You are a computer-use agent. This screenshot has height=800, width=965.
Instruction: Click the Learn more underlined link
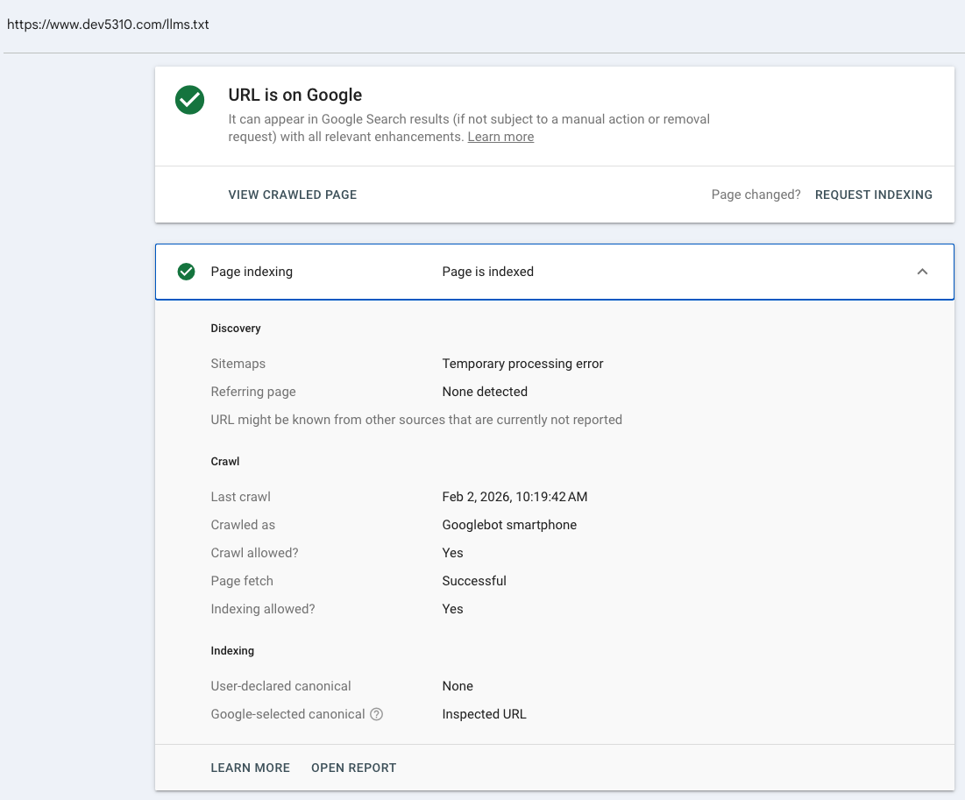500,137
